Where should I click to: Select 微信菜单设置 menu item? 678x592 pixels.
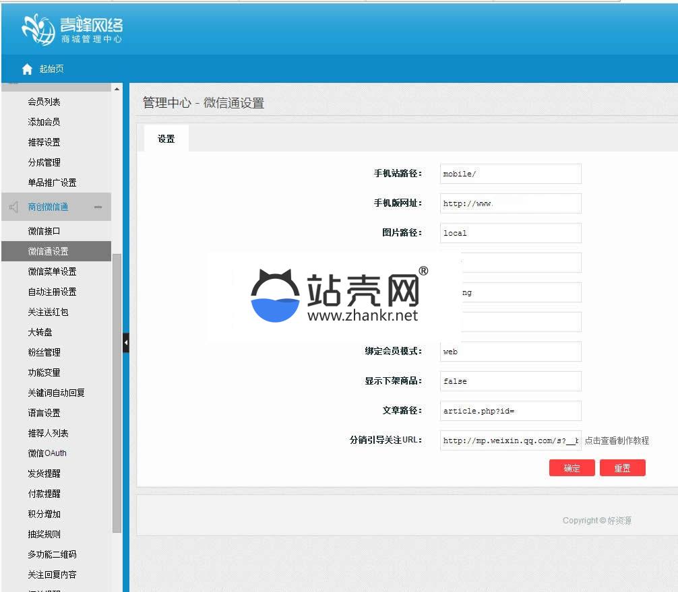[x=52, y=271]
